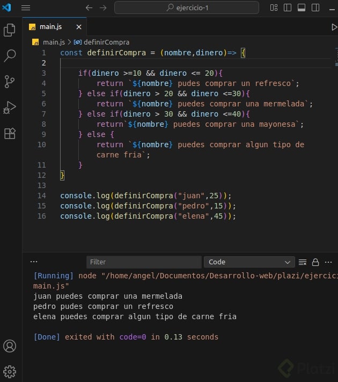Select the main.js editor tab
The width and height of the screenshot is (338, 382).
coord(50,27)
